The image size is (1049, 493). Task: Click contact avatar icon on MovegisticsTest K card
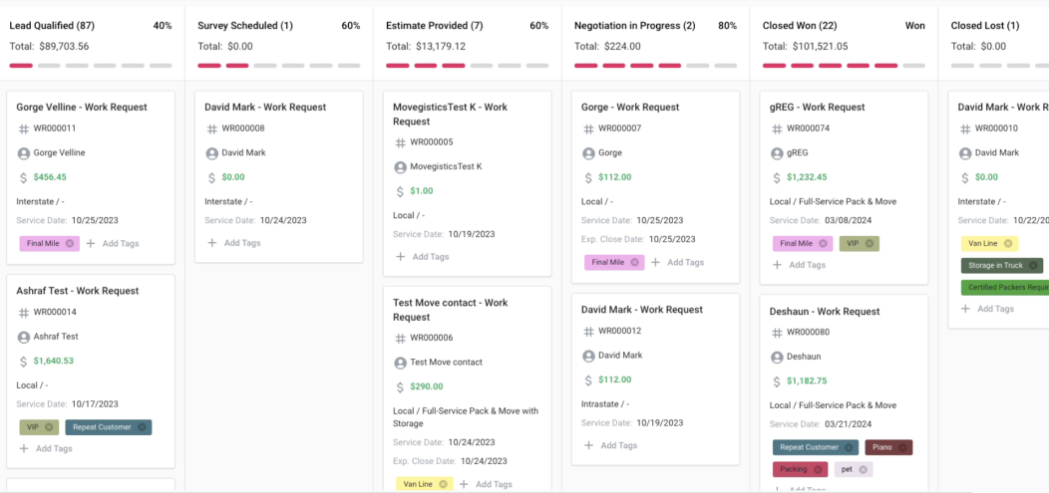point(401,166)
